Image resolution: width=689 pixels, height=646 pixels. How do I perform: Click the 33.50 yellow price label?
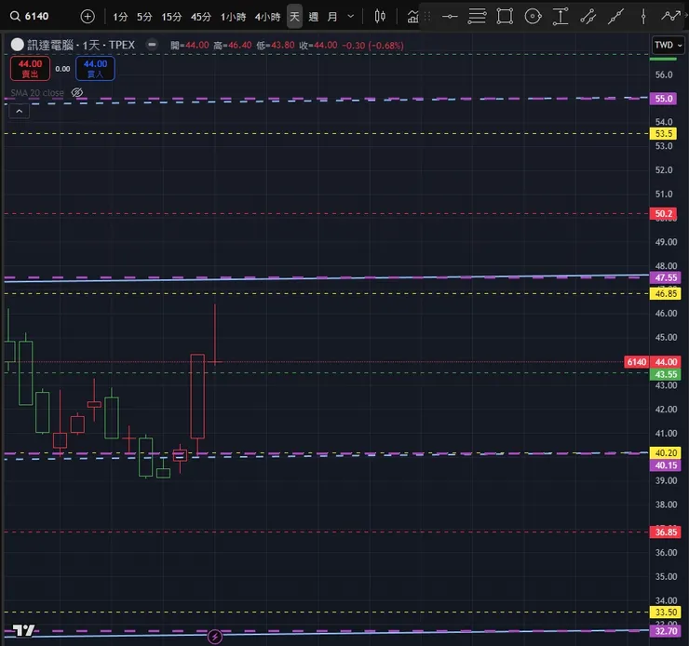(666, 612)
